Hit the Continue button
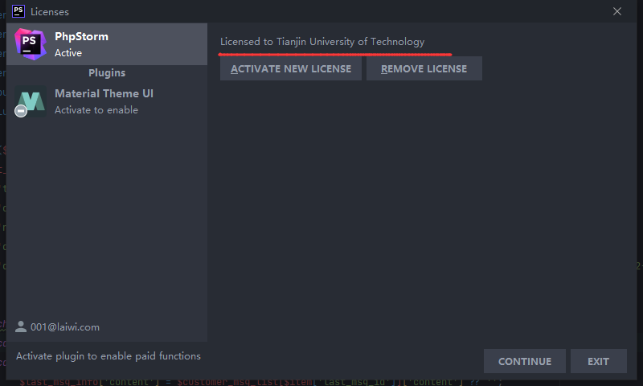This screenshot has width=643, height=386. (524, 361)
